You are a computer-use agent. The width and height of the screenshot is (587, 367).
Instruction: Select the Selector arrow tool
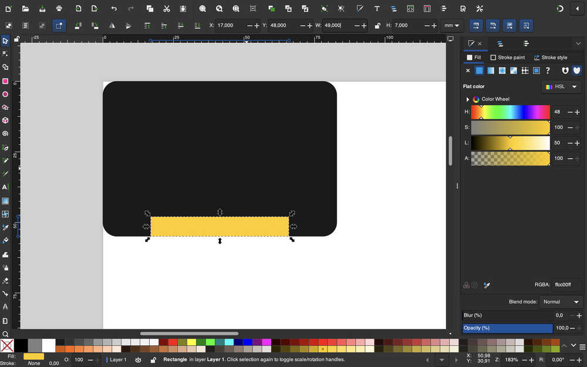coord(5,41)
